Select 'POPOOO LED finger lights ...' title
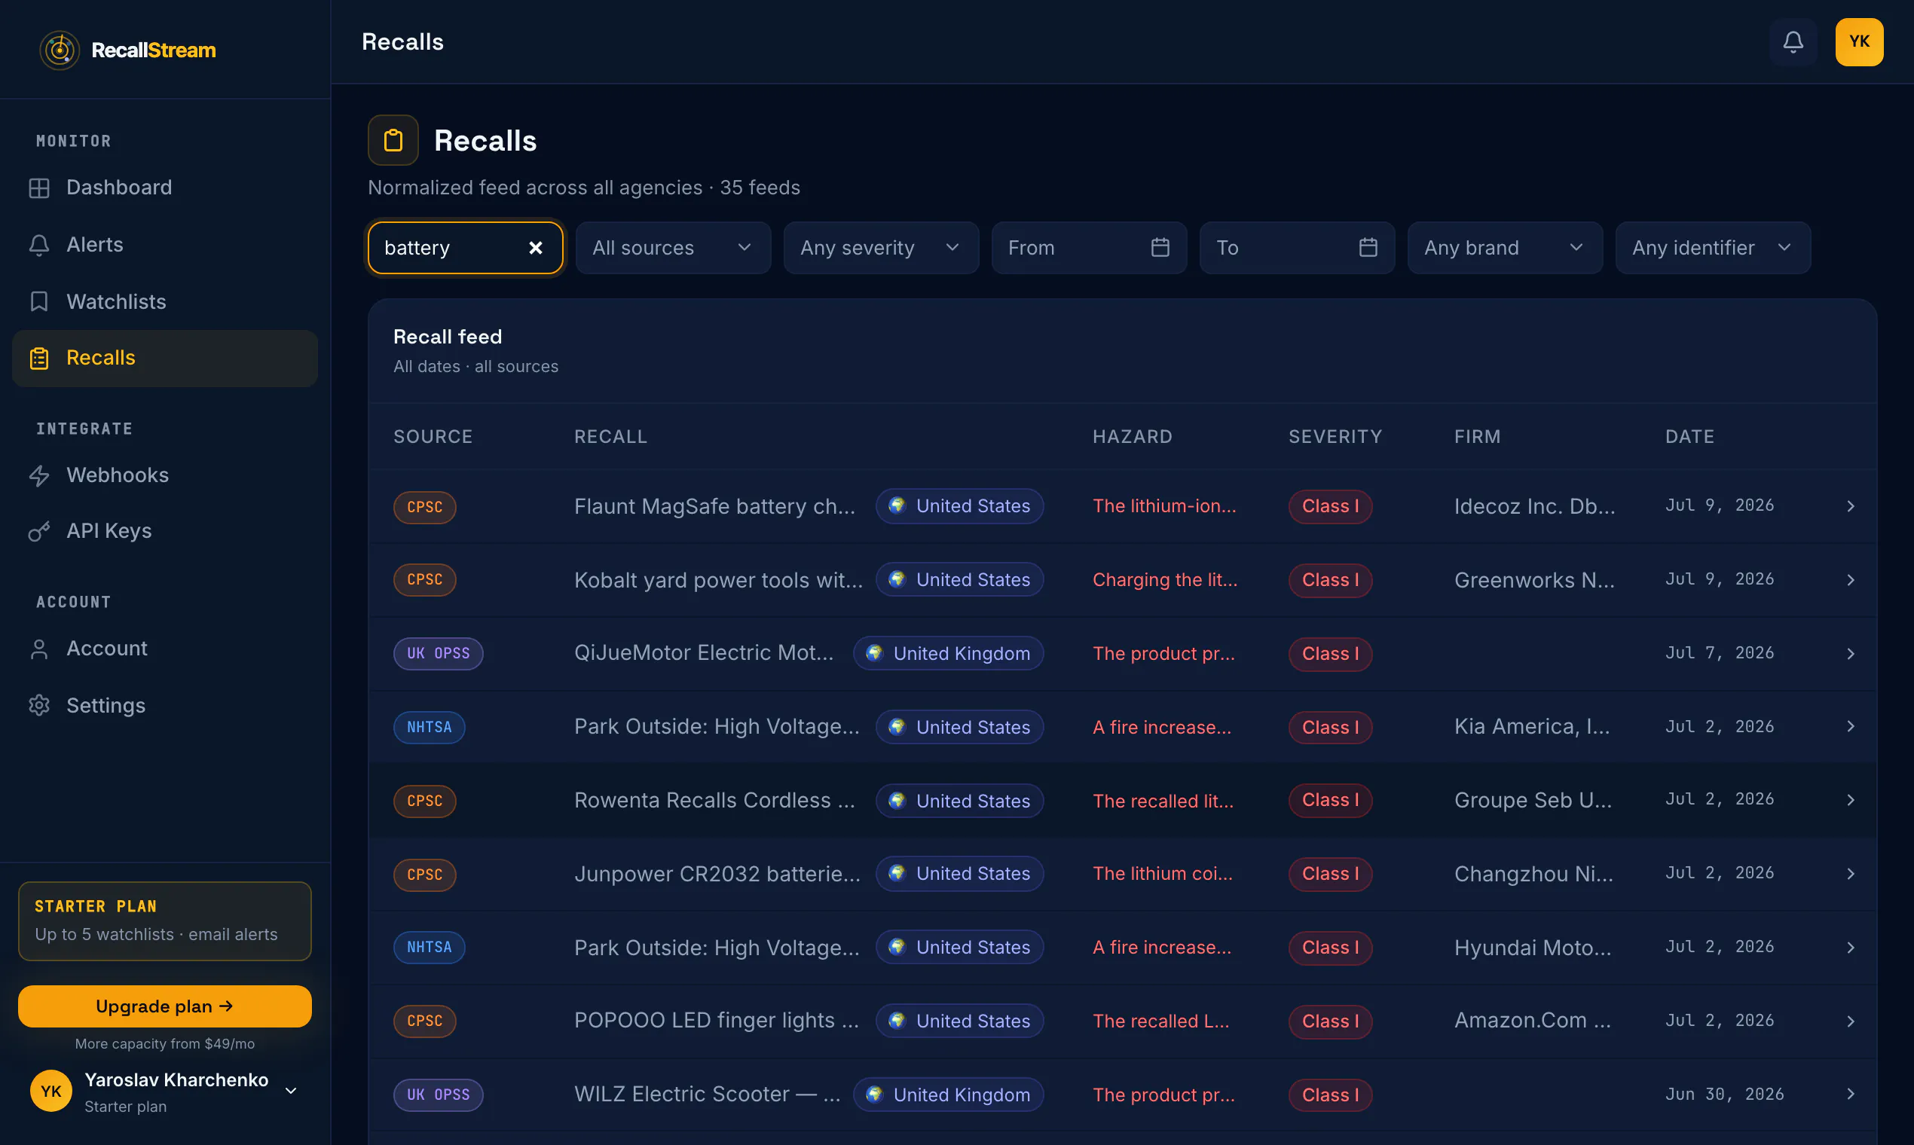 click(x=716, y=1020)
